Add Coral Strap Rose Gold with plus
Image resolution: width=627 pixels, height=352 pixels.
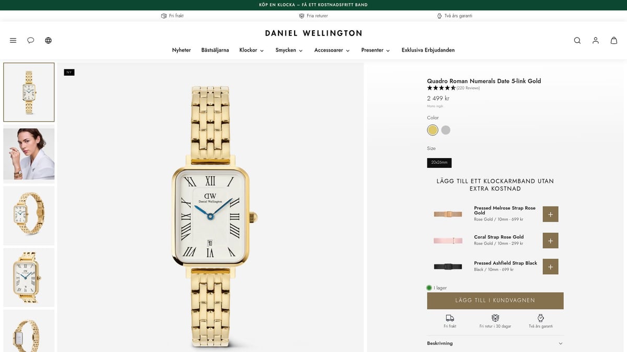click(x=550, y=240)
